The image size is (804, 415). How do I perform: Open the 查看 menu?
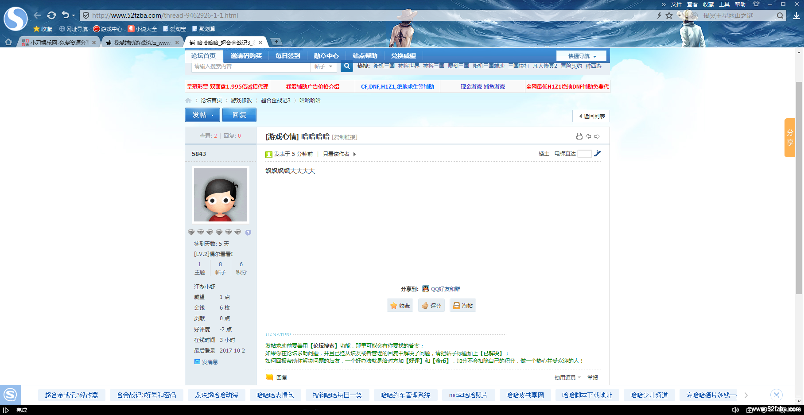pos(692,4)
